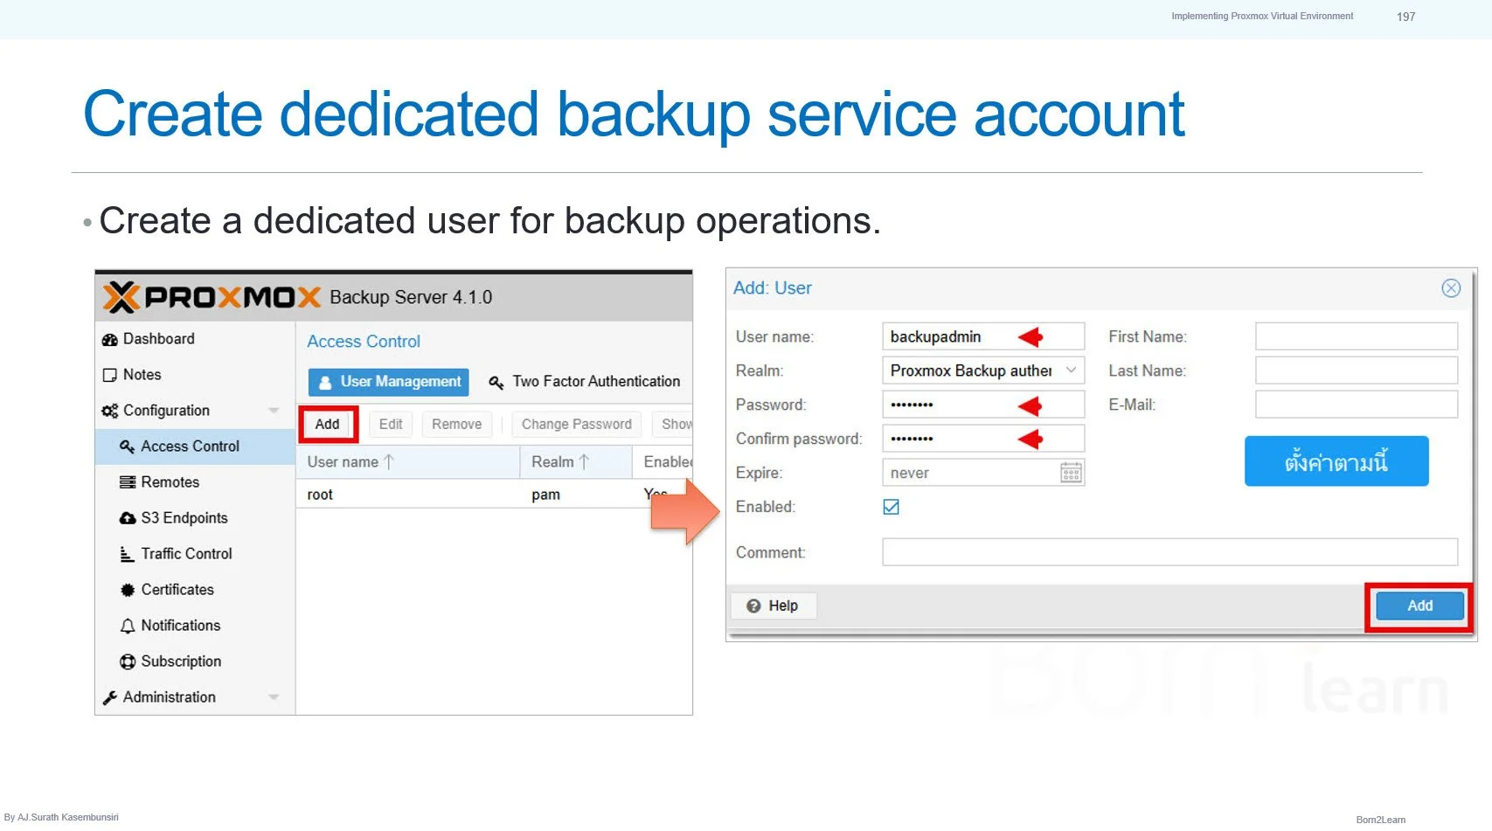This screenshot has width=1492, height=831.
Task: Open the Expire calendar picker icon
Action: [x=1072, y=473]
